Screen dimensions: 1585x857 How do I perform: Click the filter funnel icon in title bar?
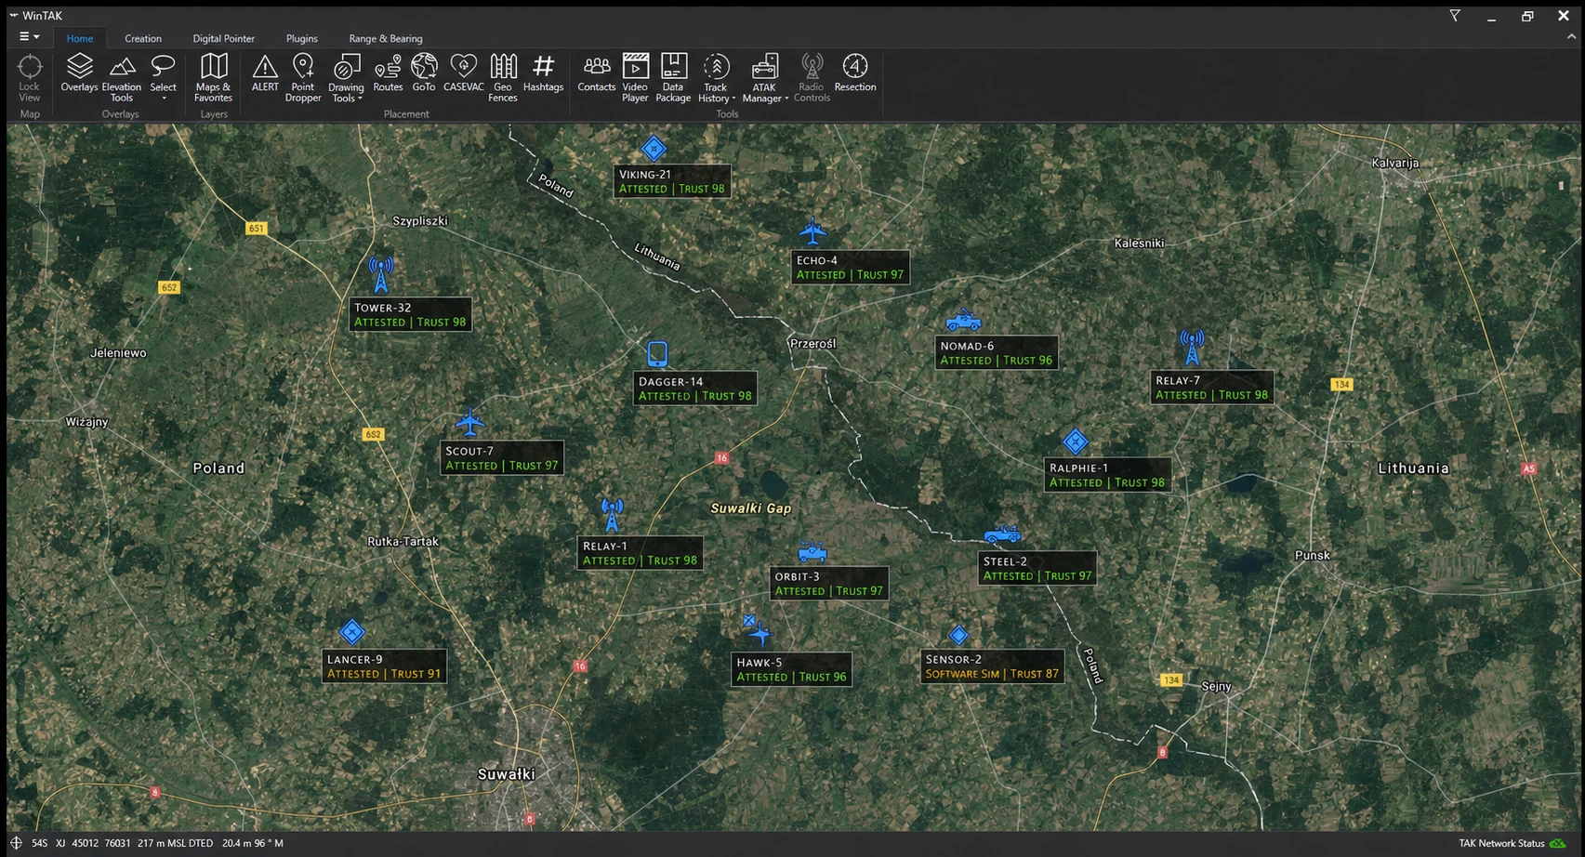1455,16
